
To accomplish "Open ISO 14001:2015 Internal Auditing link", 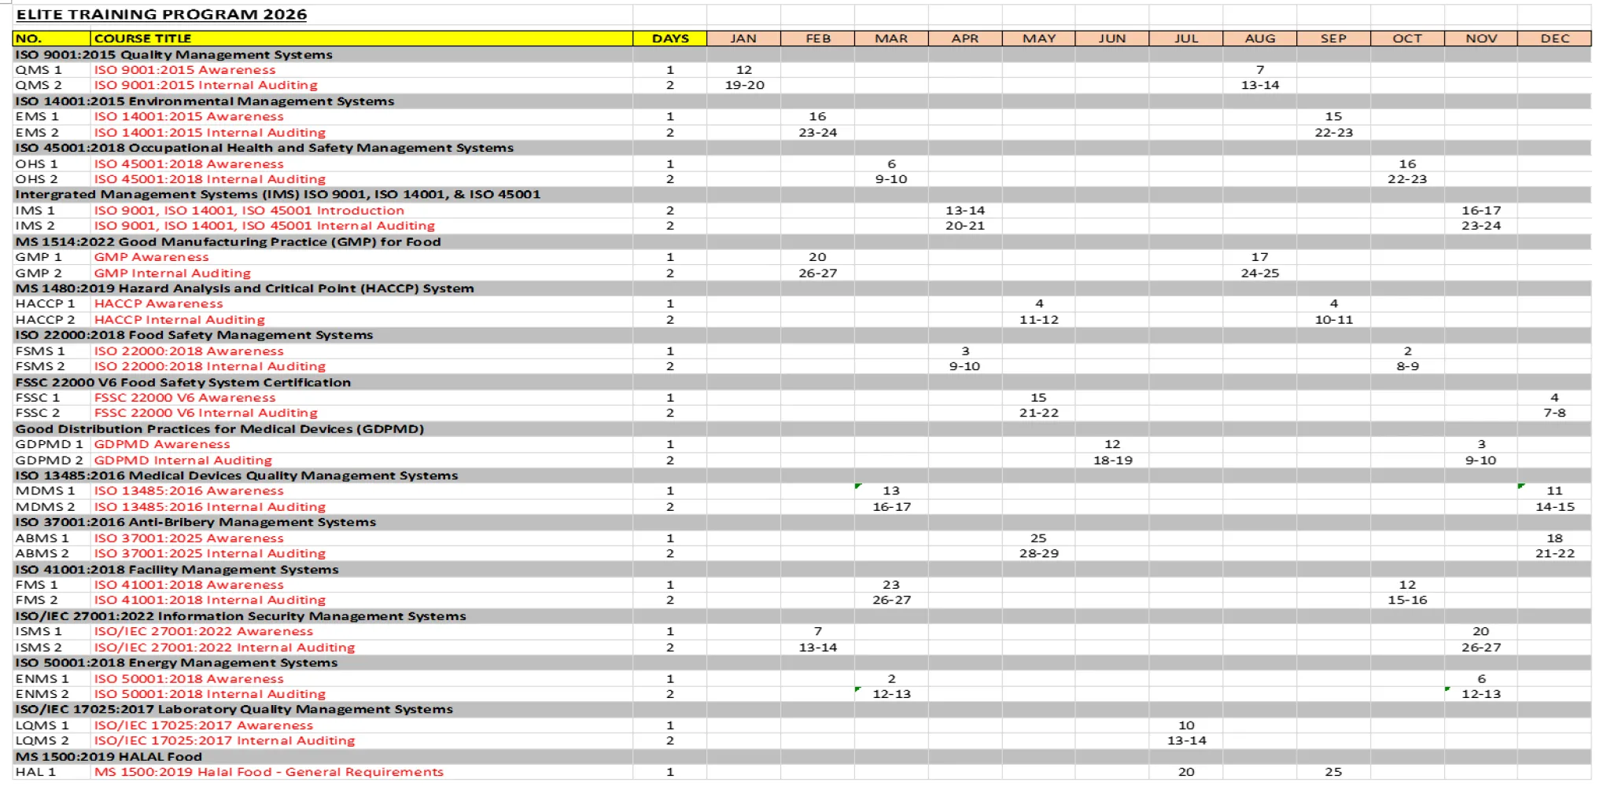I will [x=210, y=132].
